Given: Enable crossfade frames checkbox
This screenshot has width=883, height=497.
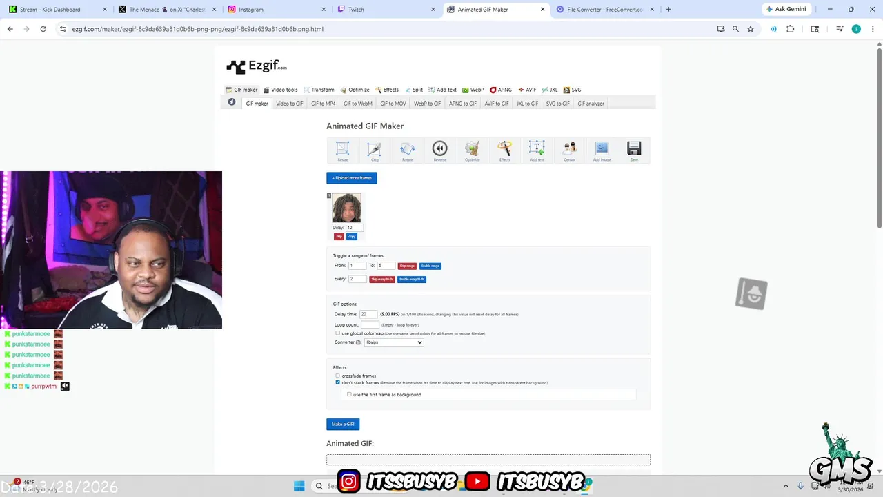Looking at the screenshot, I should 337,376.
